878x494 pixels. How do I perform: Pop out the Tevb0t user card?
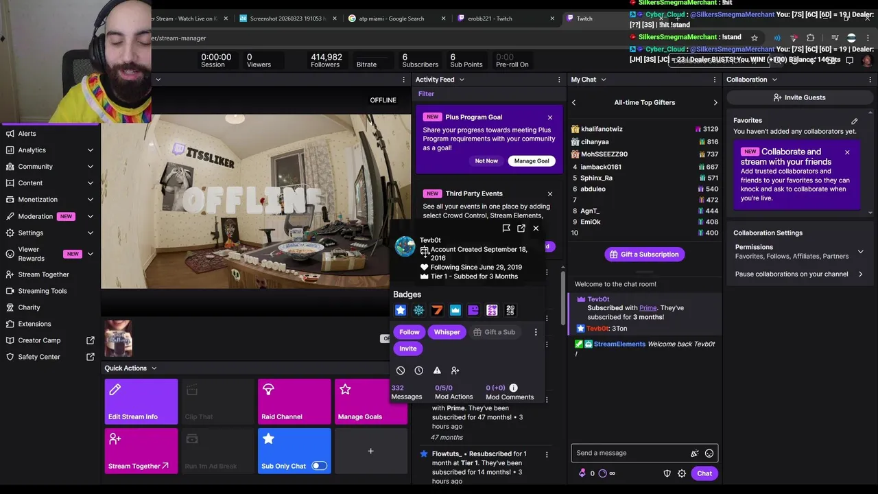(x=521, y=228)
